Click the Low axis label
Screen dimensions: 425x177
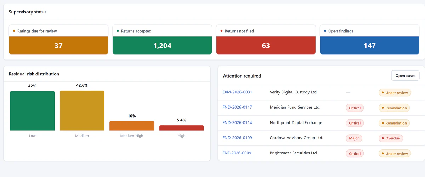[x=32, y=136]
